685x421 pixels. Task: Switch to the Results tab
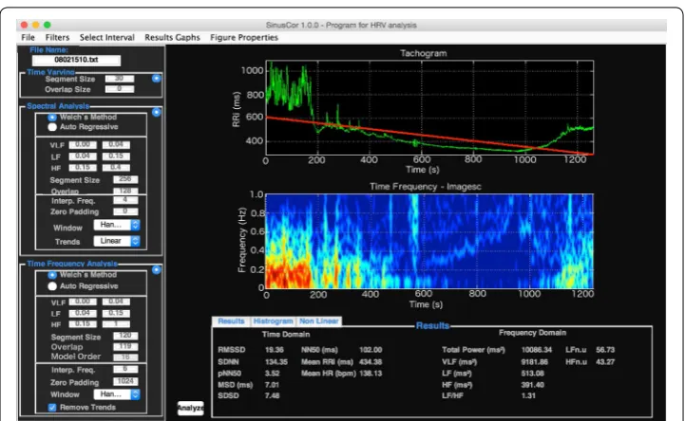231,321
